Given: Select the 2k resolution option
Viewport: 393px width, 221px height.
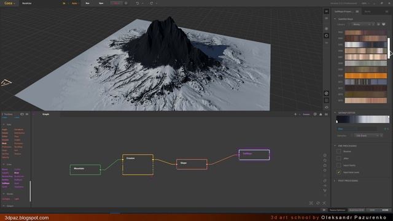Looking at the screenshot, I should (x=64, y=3).
